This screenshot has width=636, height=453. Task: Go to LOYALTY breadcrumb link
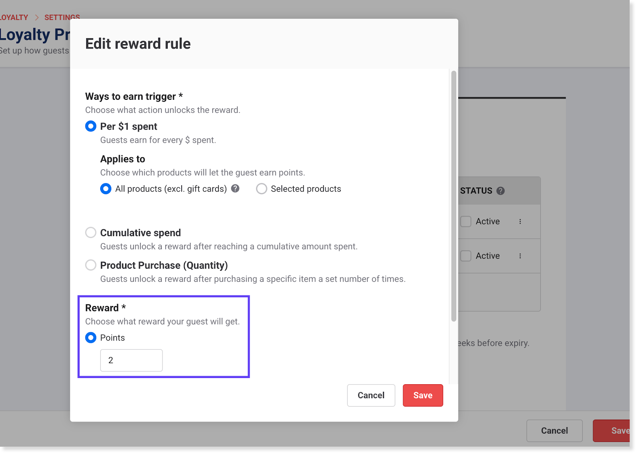[x=14, y=17]
